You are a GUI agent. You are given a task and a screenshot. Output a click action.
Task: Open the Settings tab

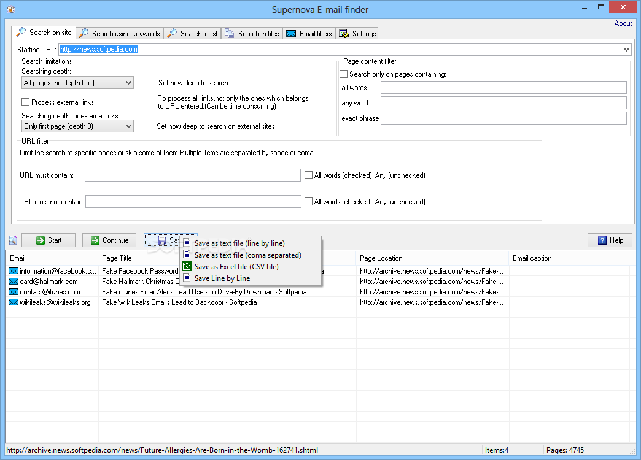click(357, 34)
